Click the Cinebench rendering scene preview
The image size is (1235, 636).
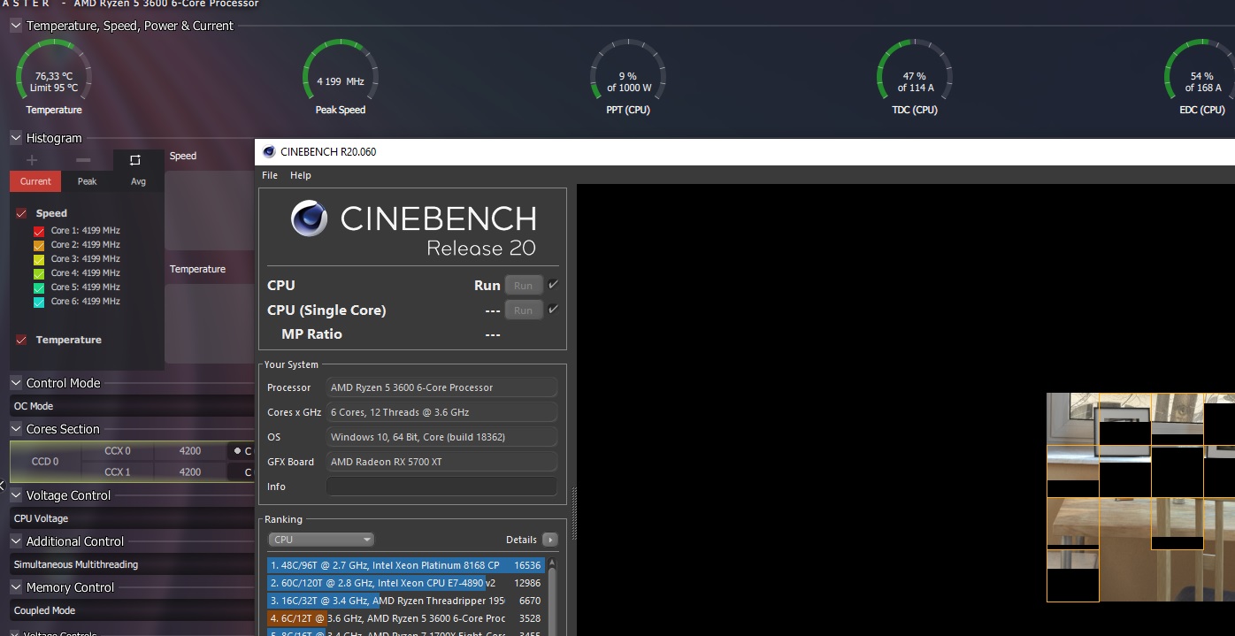(x=1140, y=497)
